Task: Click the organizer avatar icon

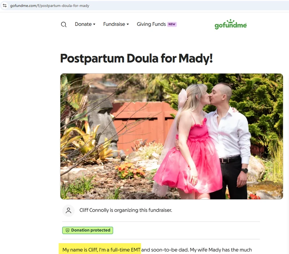Action: click(68, 211)
